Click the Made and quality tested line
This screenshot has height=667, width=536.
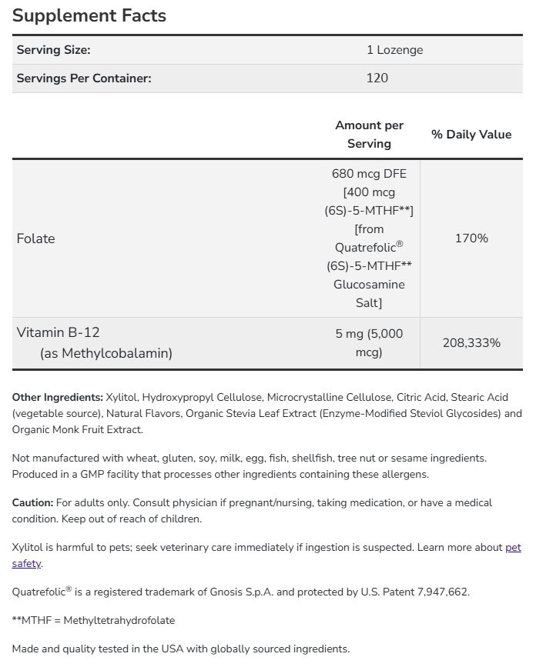click(181, 649)
